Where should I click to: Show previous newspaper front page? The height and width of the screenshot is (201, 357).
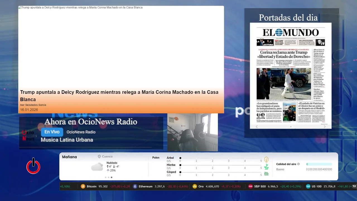coord(257,126)
